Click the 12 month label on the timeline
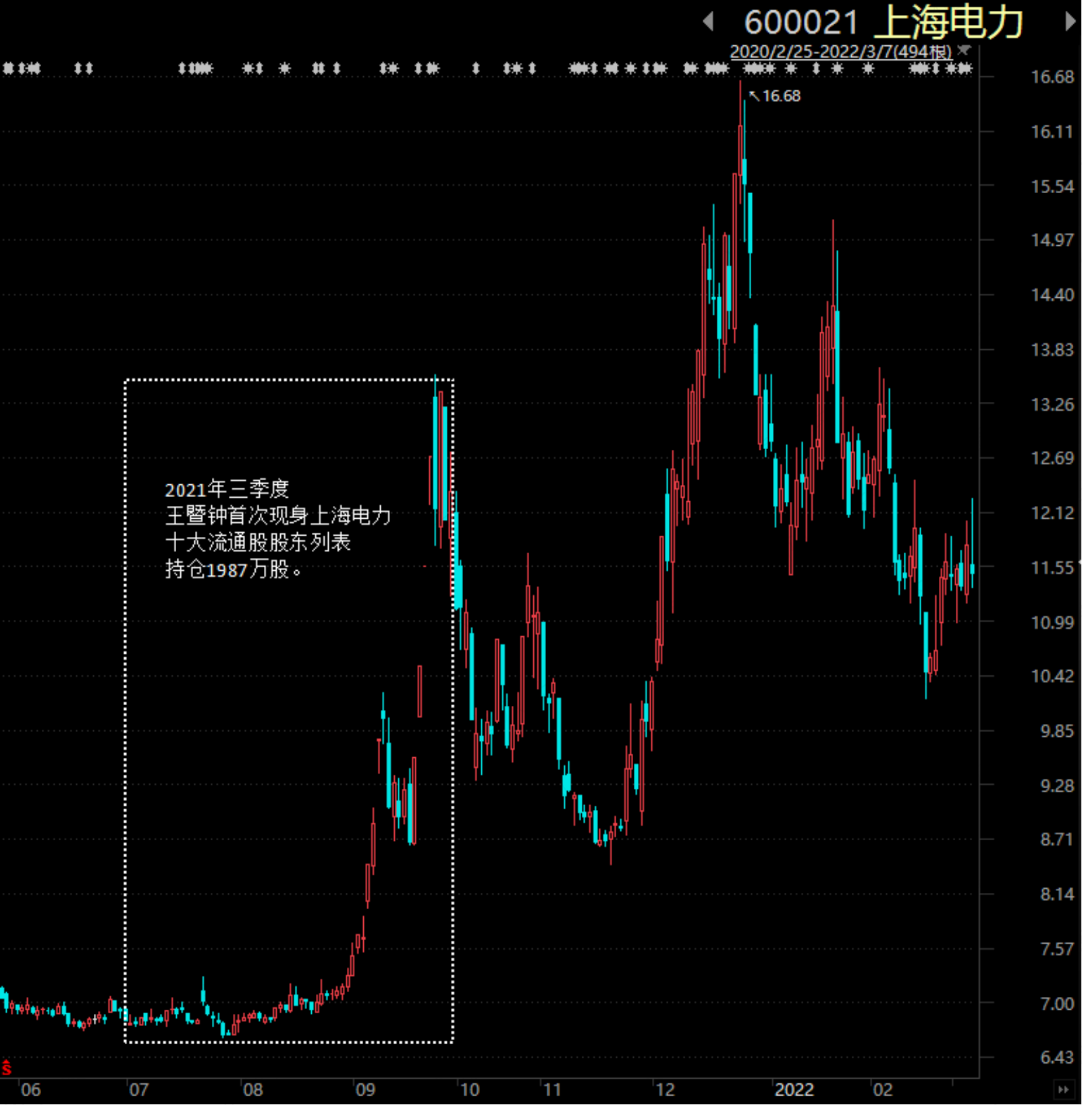The height and width of the screenshot is (1105, 1082). (665, 1089)
